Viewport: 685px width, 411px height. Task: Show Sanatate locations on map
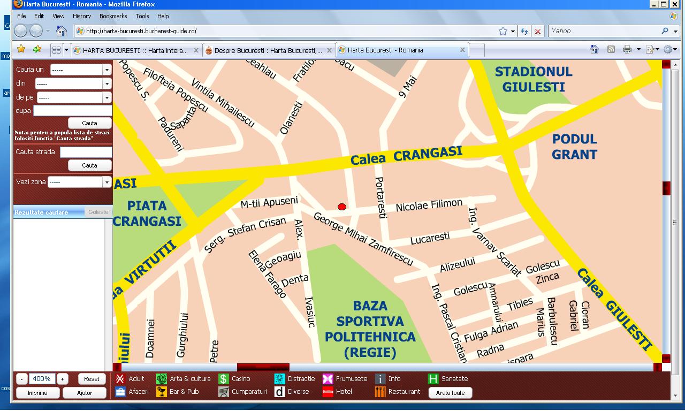pos(433,379)
